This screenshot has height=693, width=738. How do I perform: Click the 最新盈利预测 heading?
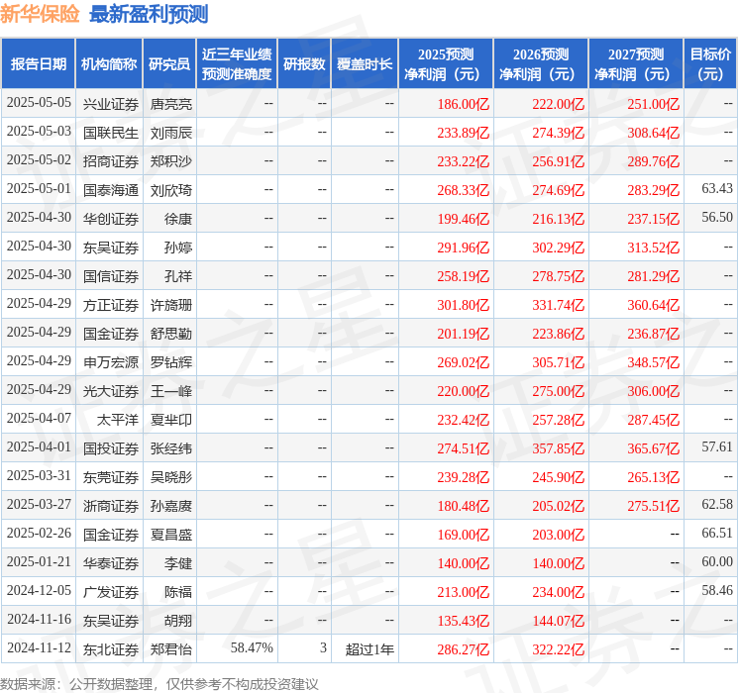(149, 14)
